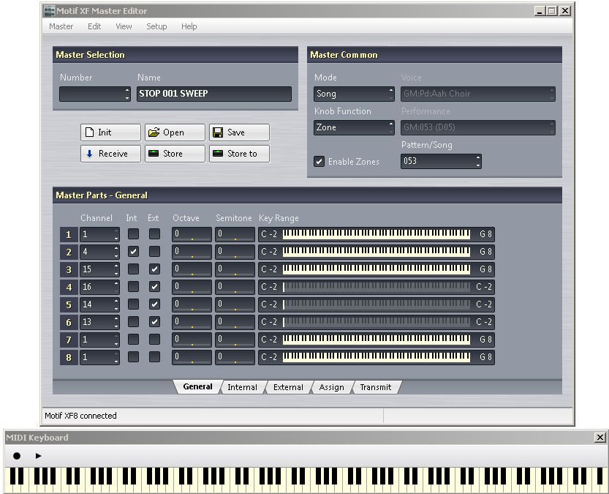609x494 pixels.
Task: Close the MIDI Keyboard window
Action: (599, 438)
